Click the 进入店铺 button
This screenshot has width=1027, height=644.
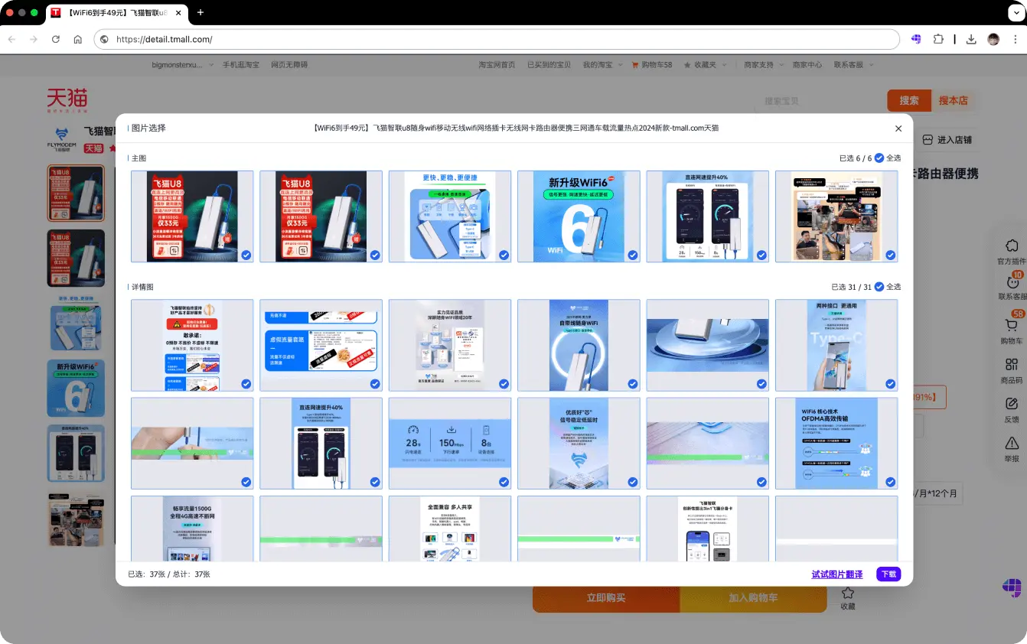pos(947,140)
